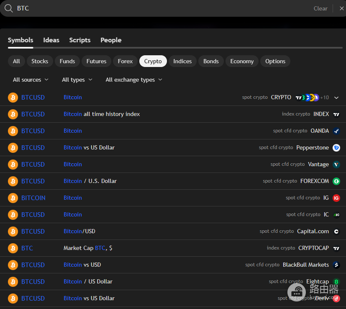
Task: Click the CRYPTOCAP TradingView logo icon
Action: (x=336, y=248)
